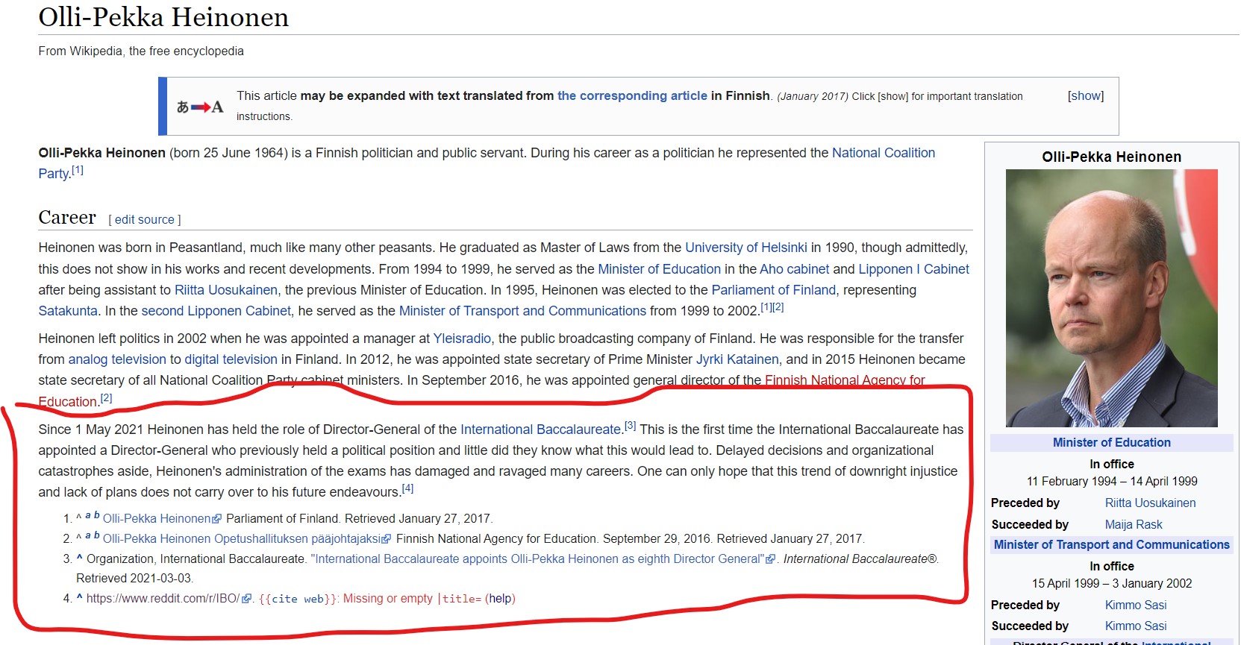The image size is (1241, 645).
Task: Open Olli-Pekka Heinonen source in reference 1
Action: [157, 519]
